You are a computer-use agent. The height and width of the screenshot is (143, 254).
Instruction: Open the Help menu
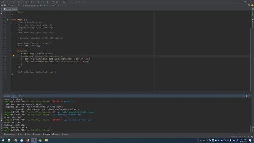tap(65, 2)
